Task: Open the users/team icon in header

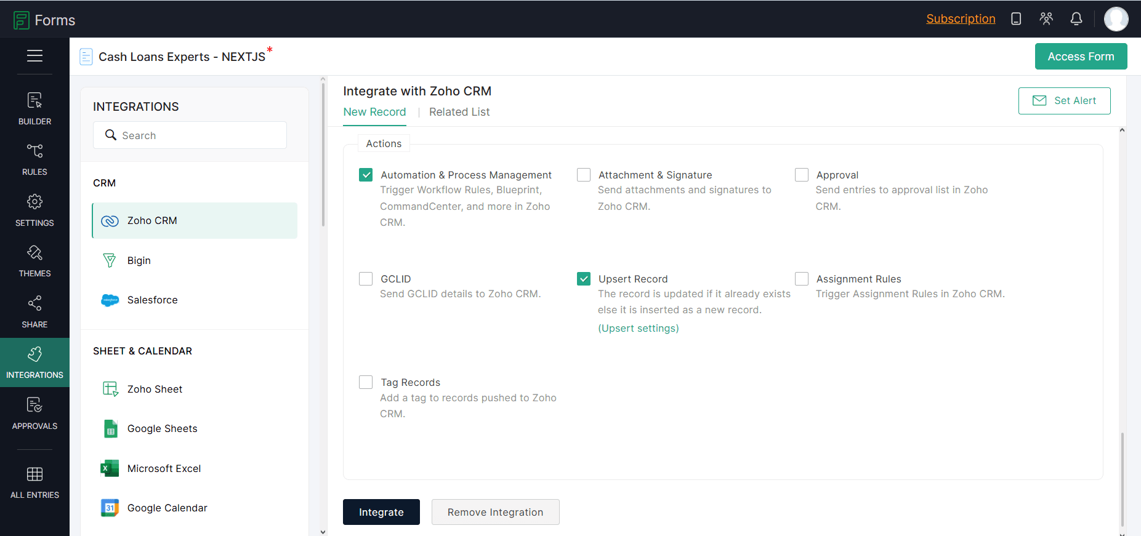Action: (1046, 19)
